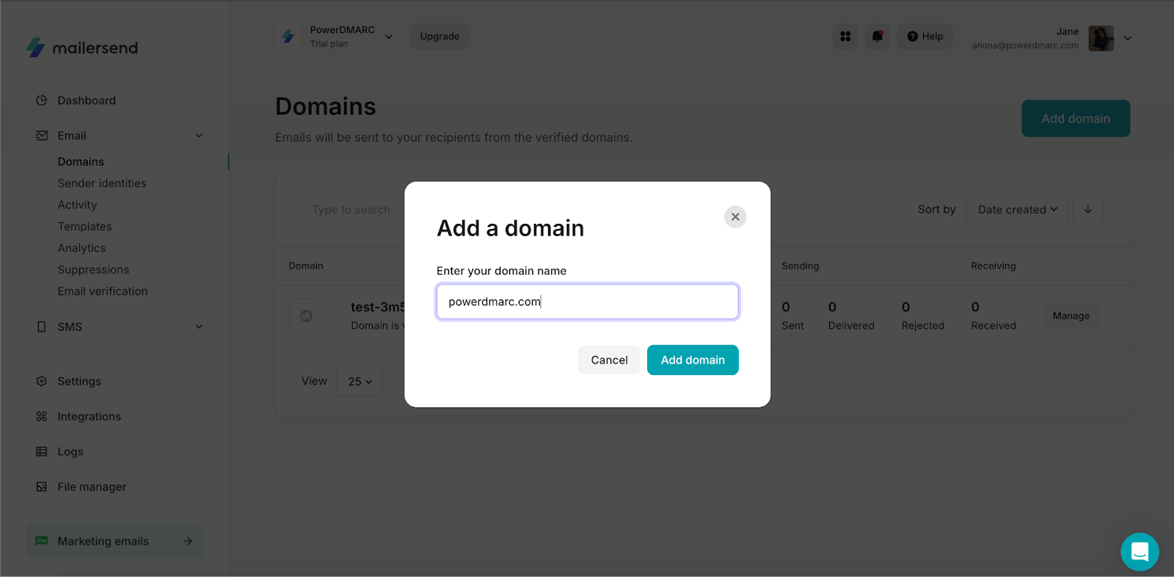This screenshot has height=577, width=1174.
Task: Open Analytics in the Email menu
Action: (82, 248)
